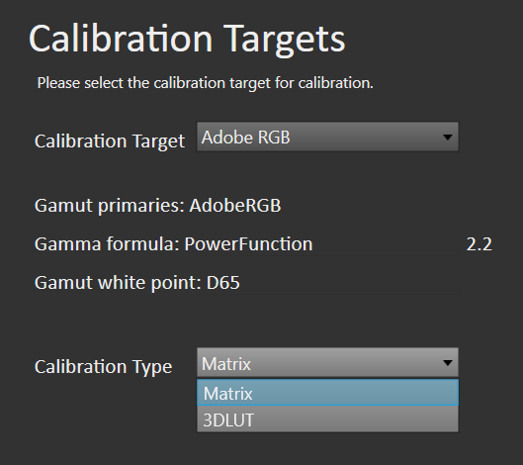Click the Gamut primaries label
523x465 pixels.
coord(110,206)
